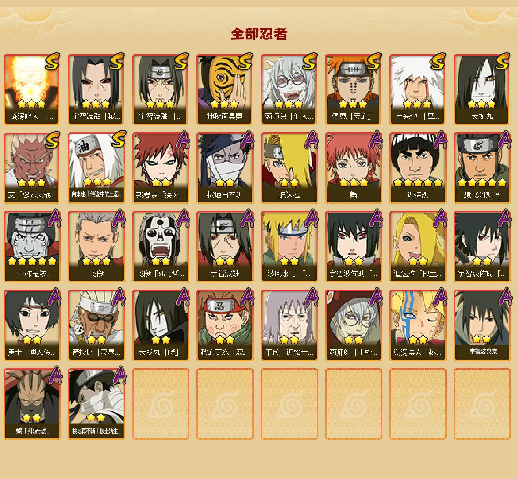Screen dimensions: 518x479
Task: Click the 猿飞阿斯玛 ninja card
Action: click(482, 168)
